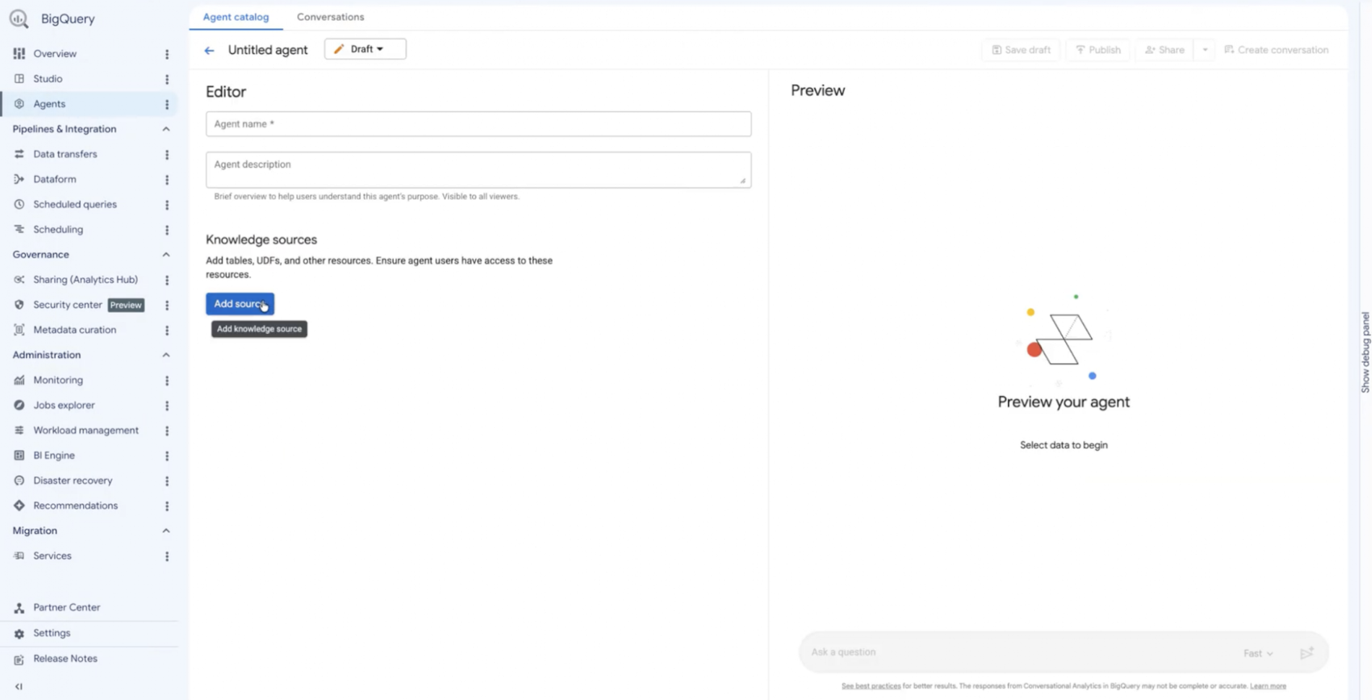Image resolution: width=1372 pixels, height=700 pixels.
Task: Open Jobs explorer
Action: click(64, 405)
